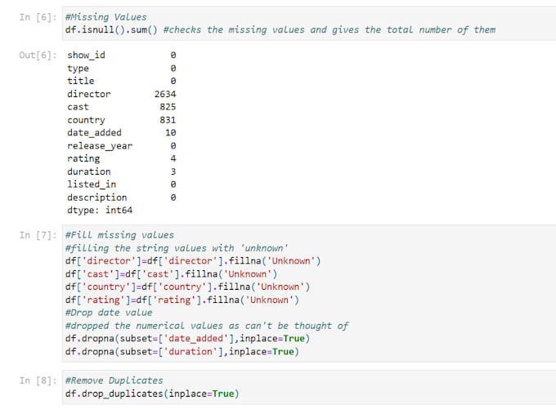Select the rating count 4
The width and height of the screenshot is (556, 409).
coord(173,158)
